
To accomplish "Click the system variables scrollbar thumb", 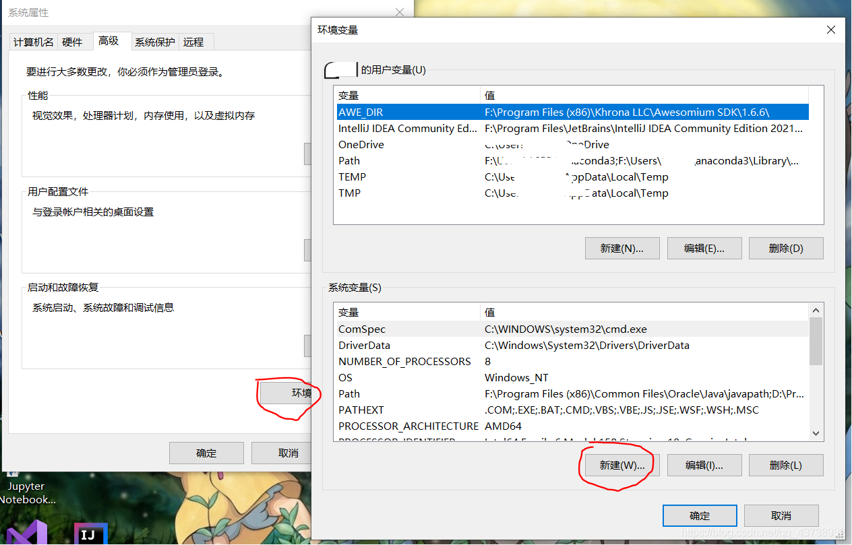I will pos(816,341).
